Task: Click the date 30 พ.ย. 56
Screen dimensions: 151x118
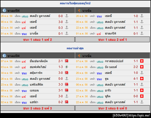Action: click(7, 73)
